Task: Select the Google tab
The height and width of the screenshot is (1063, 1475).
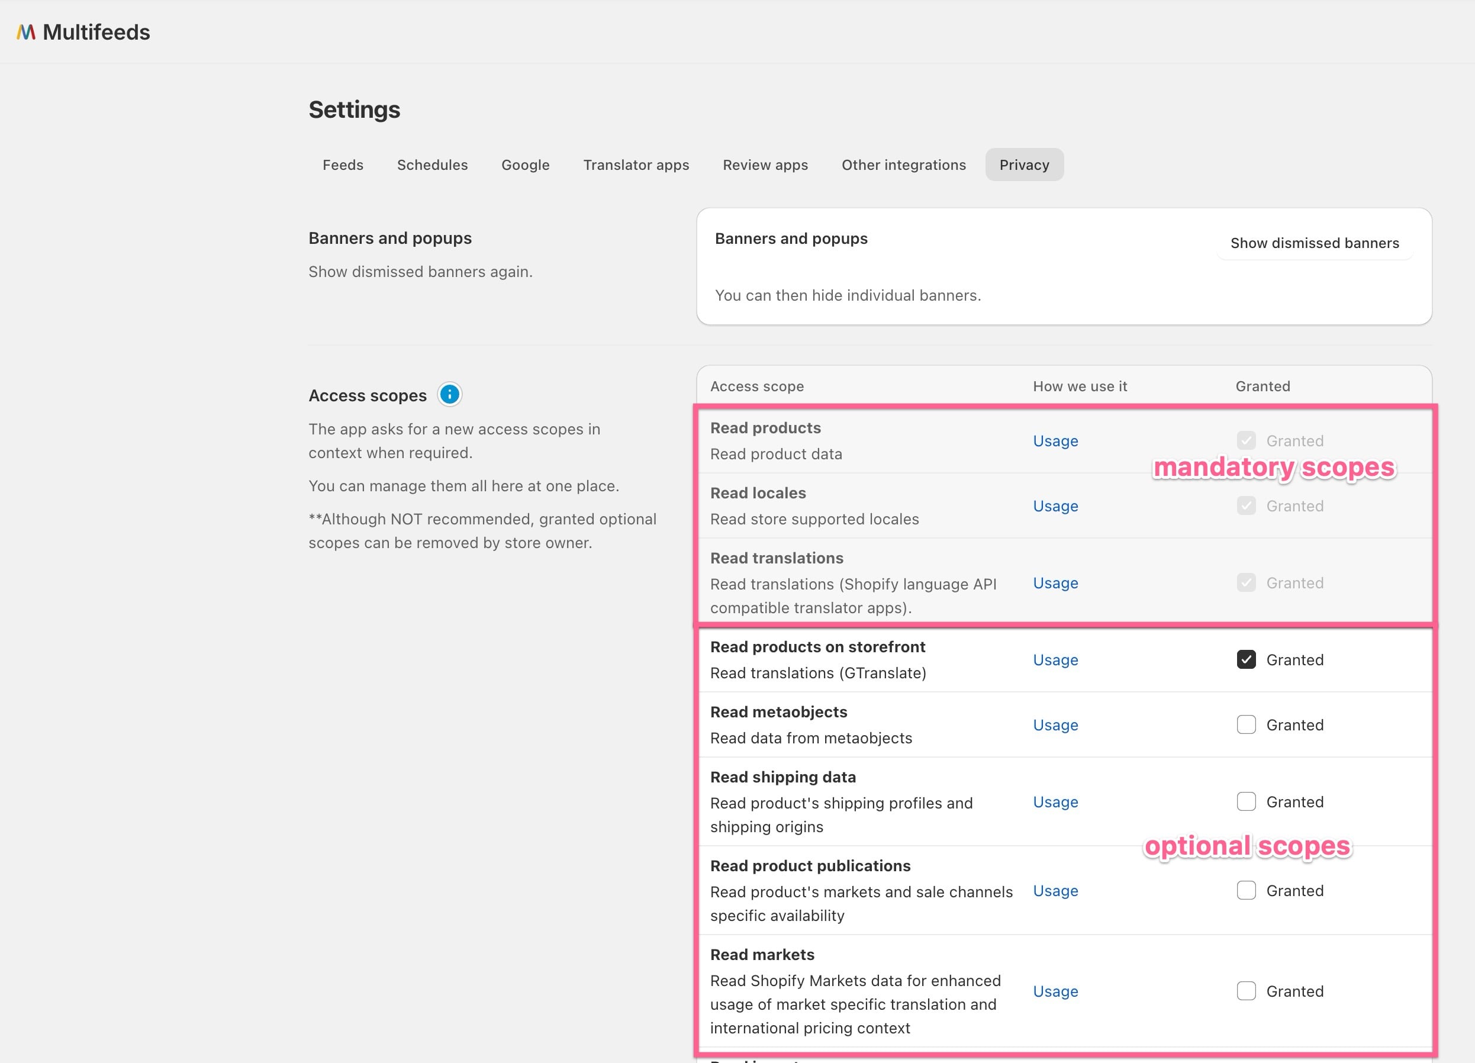Action: [526, 165]
